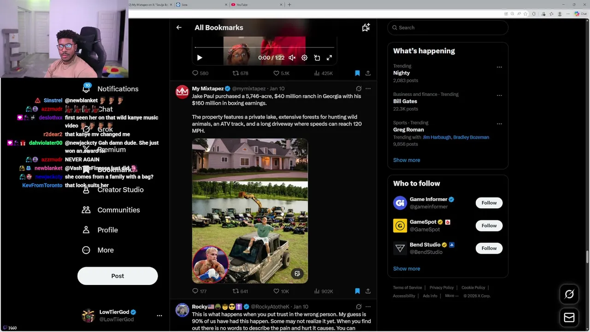Click @mymixtapez handle link
The height and width of the screenshot is (332, 590).
[x=248, y=89]
